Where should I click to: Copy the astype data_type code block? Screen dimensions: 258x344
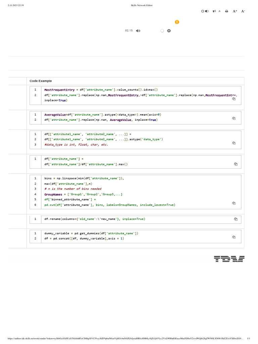[x=234, y=143]
